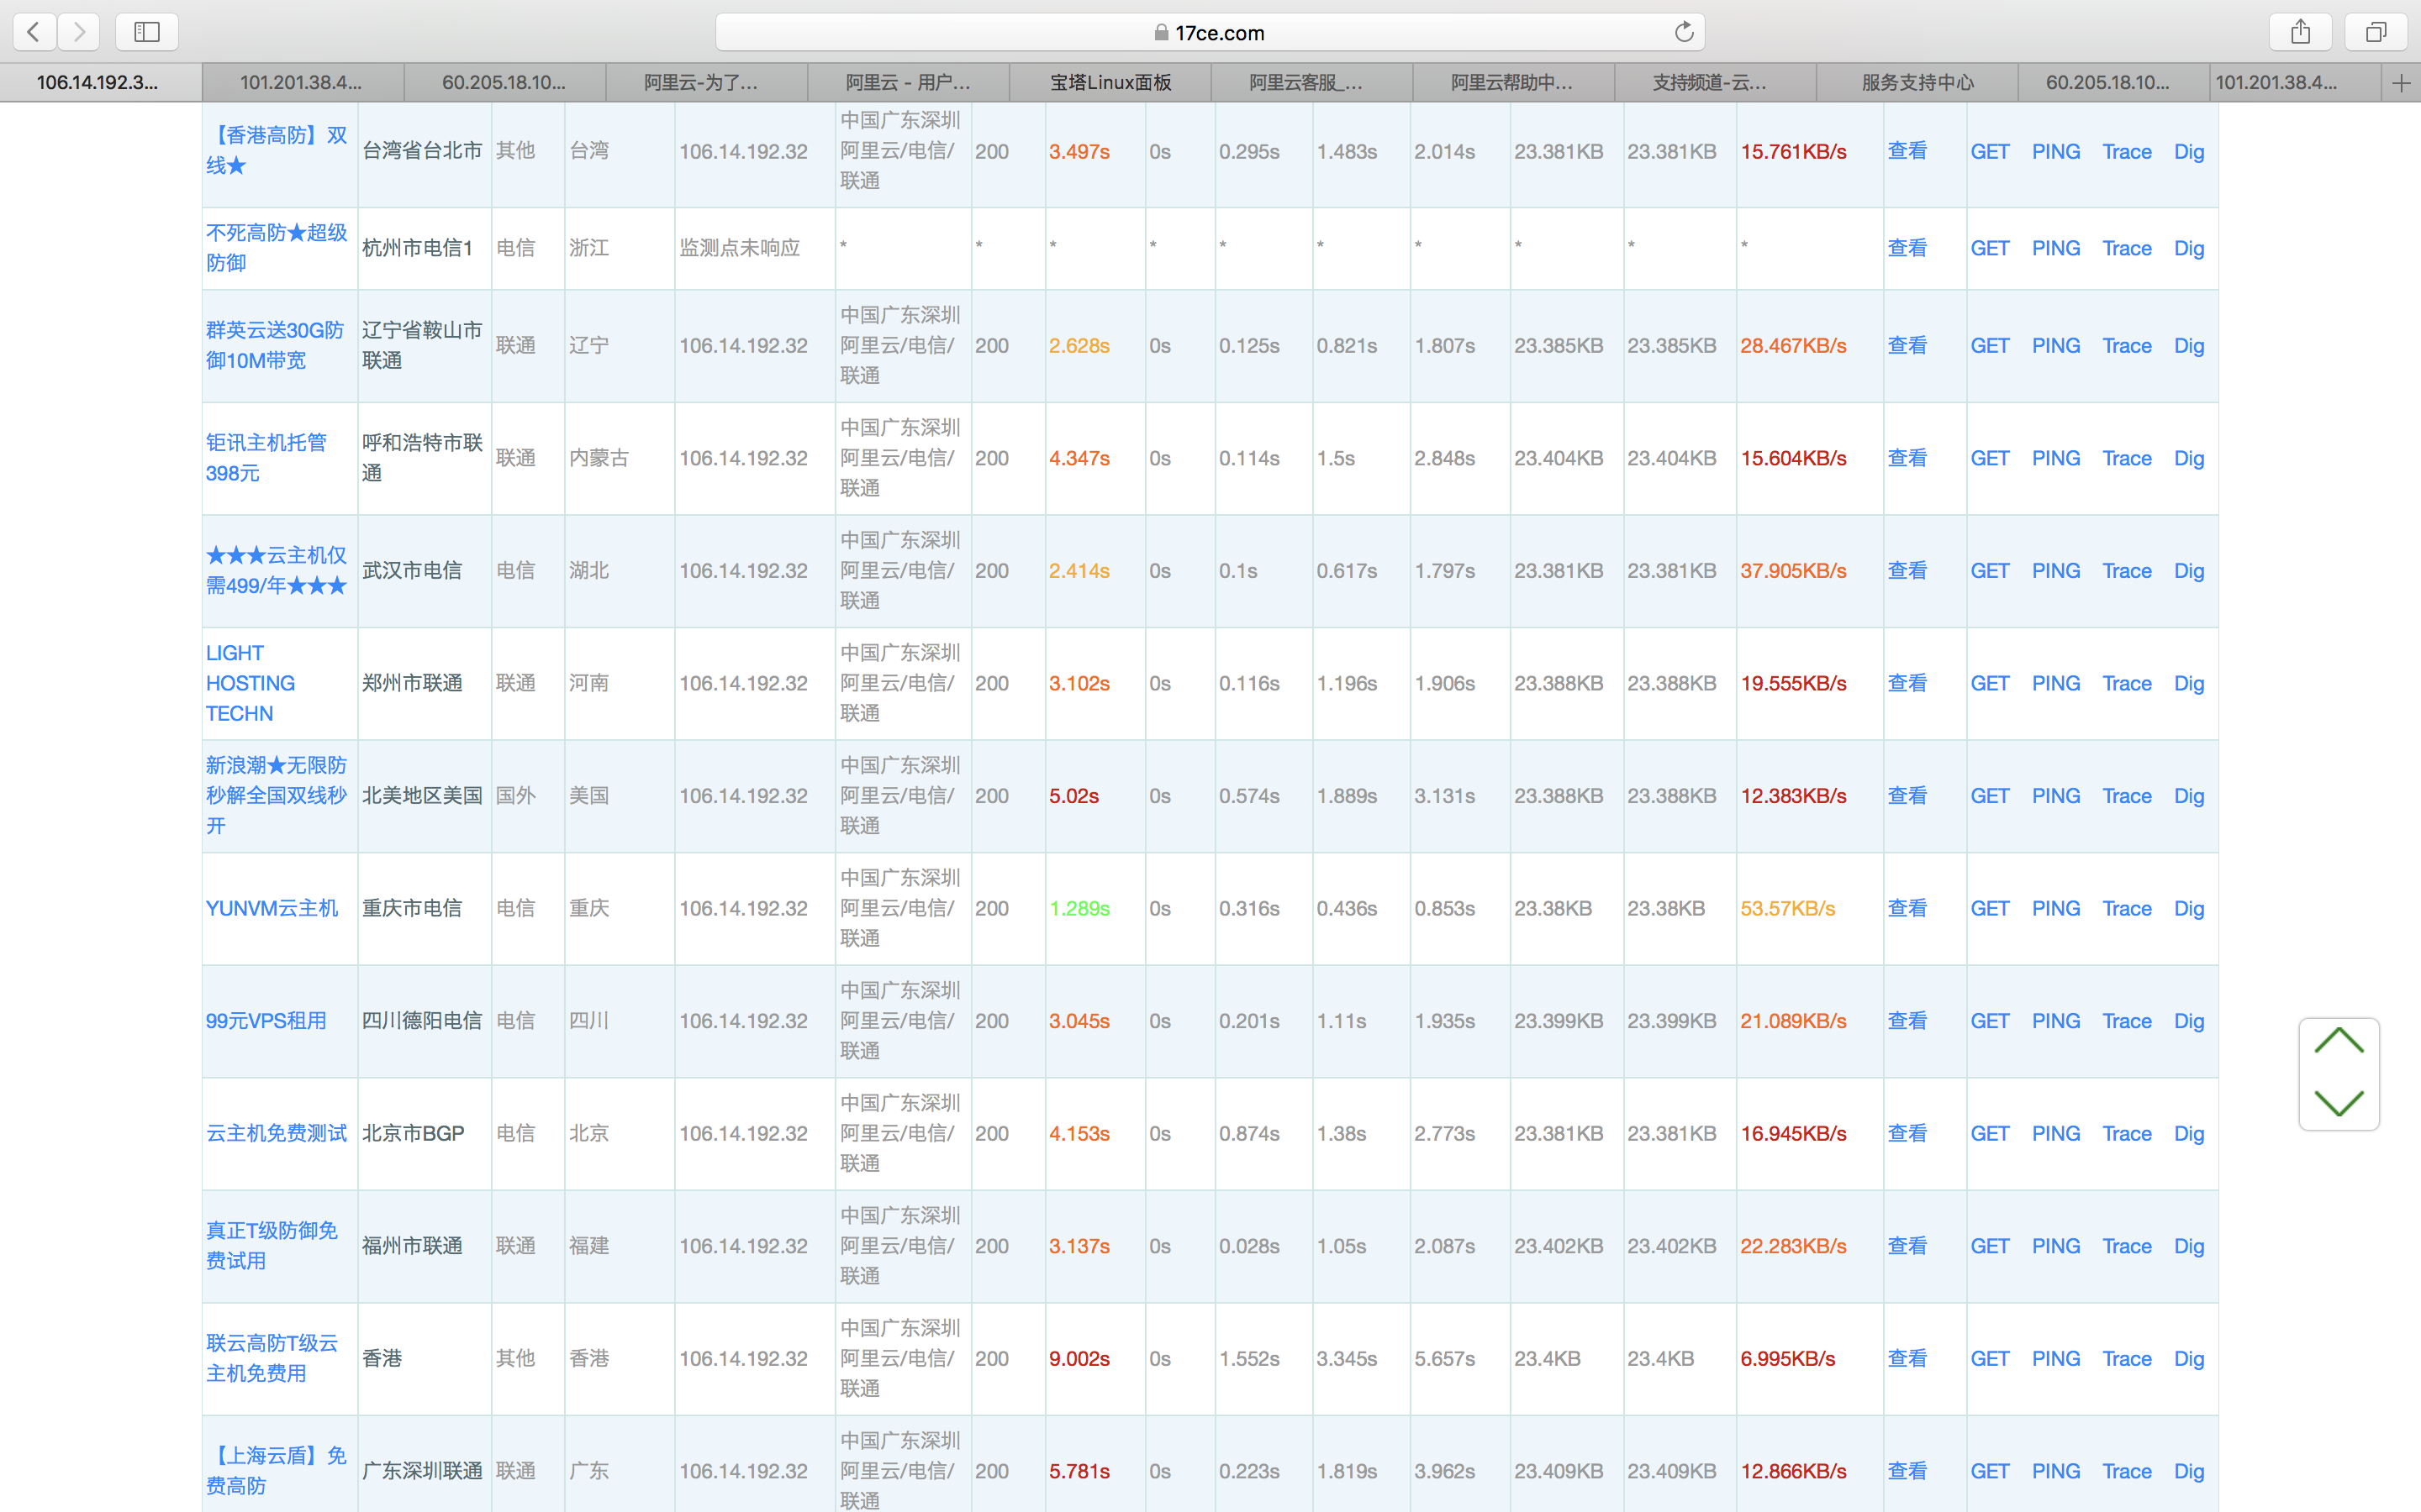Reload the page via the reload icon
This screenshot has width=2421, height=1512.
(x=1685, y=32)
